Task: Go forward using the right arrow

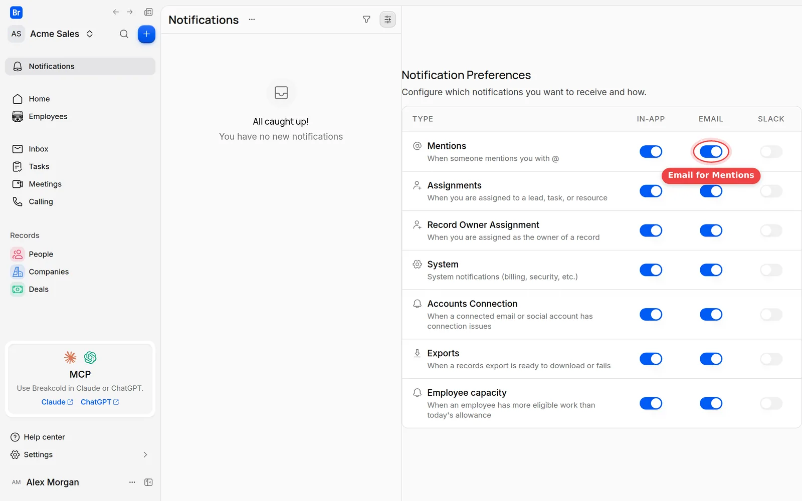Action: 130,12
